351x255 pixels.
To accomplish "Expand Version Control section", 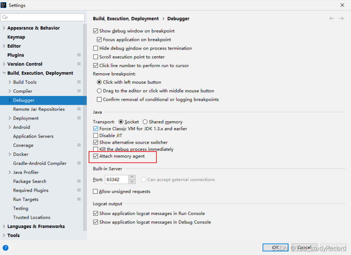I will pos(4,64).
